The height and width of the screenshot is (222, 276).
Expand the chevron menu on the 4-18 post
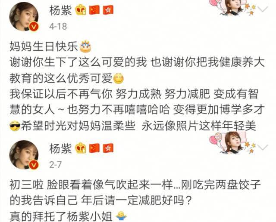263,9
